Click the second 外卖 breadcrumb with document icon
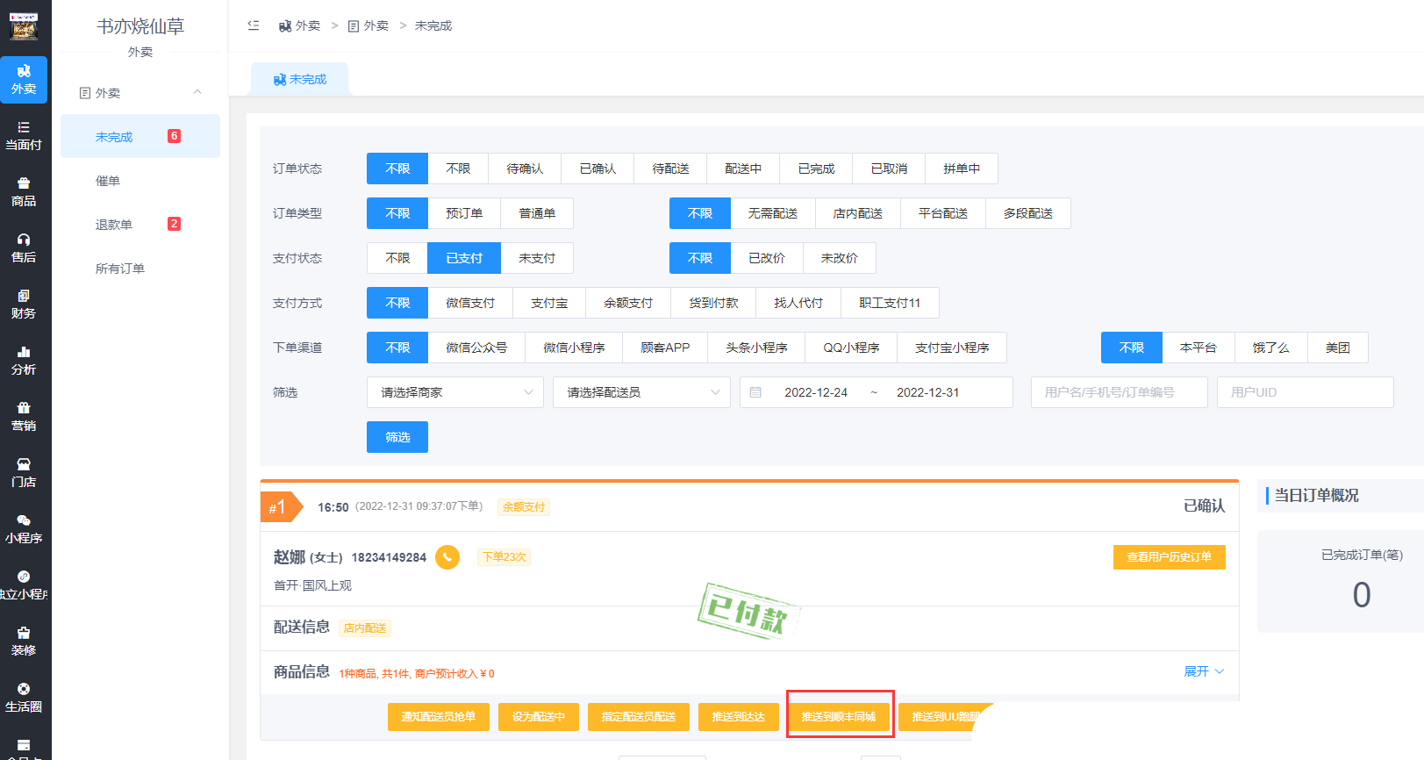Image resolution: width=1424 pixels, height=760 pixels. [369, 25]
